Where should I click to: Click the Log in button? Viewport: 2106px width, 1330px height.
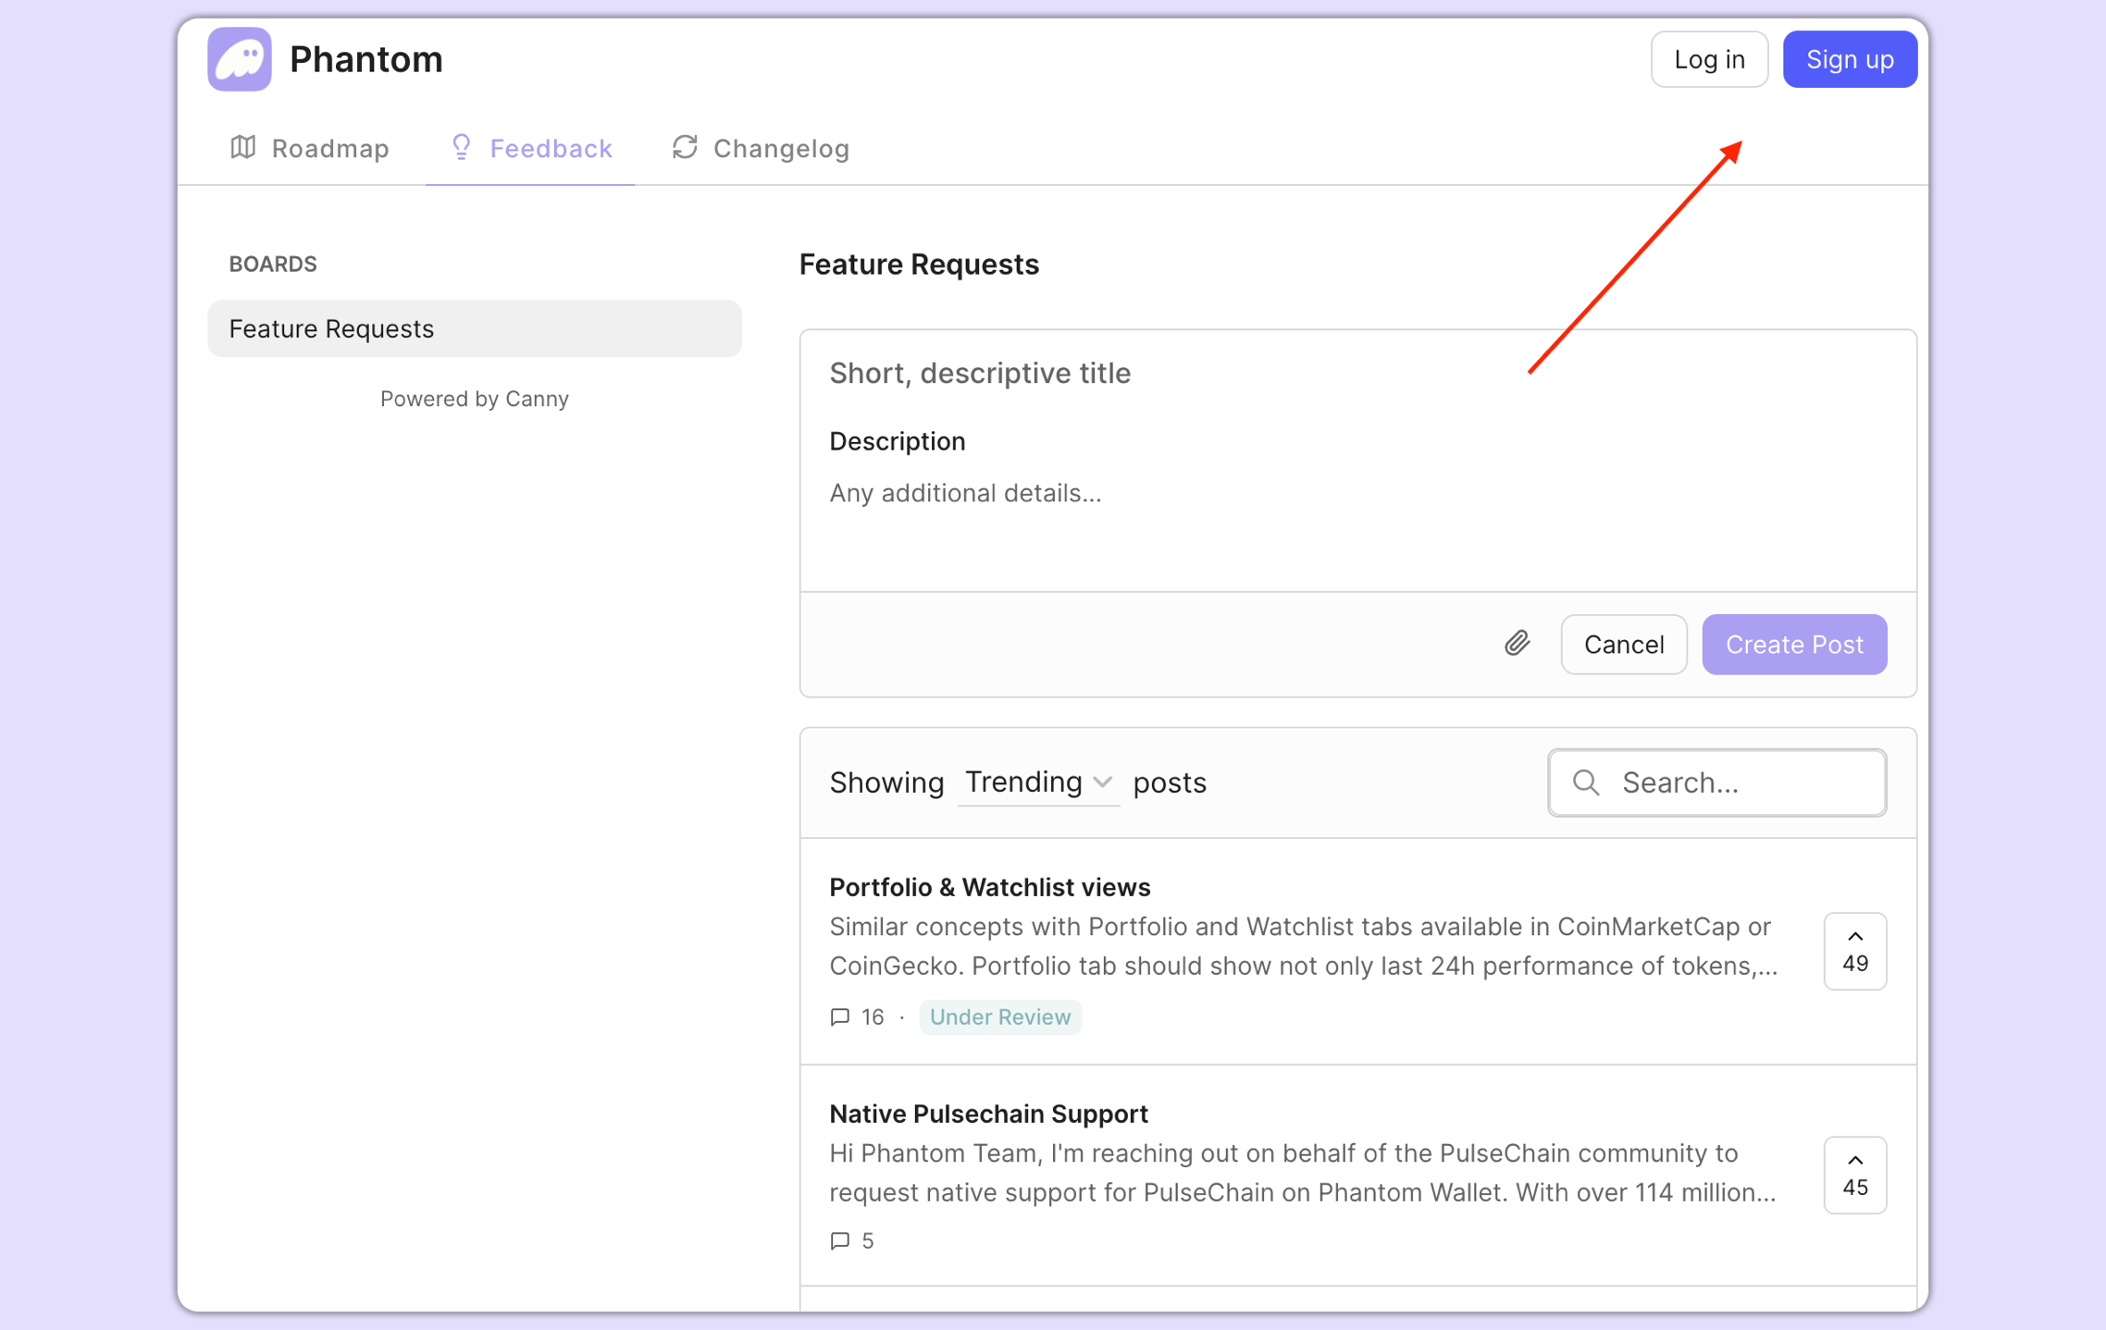1709,59
